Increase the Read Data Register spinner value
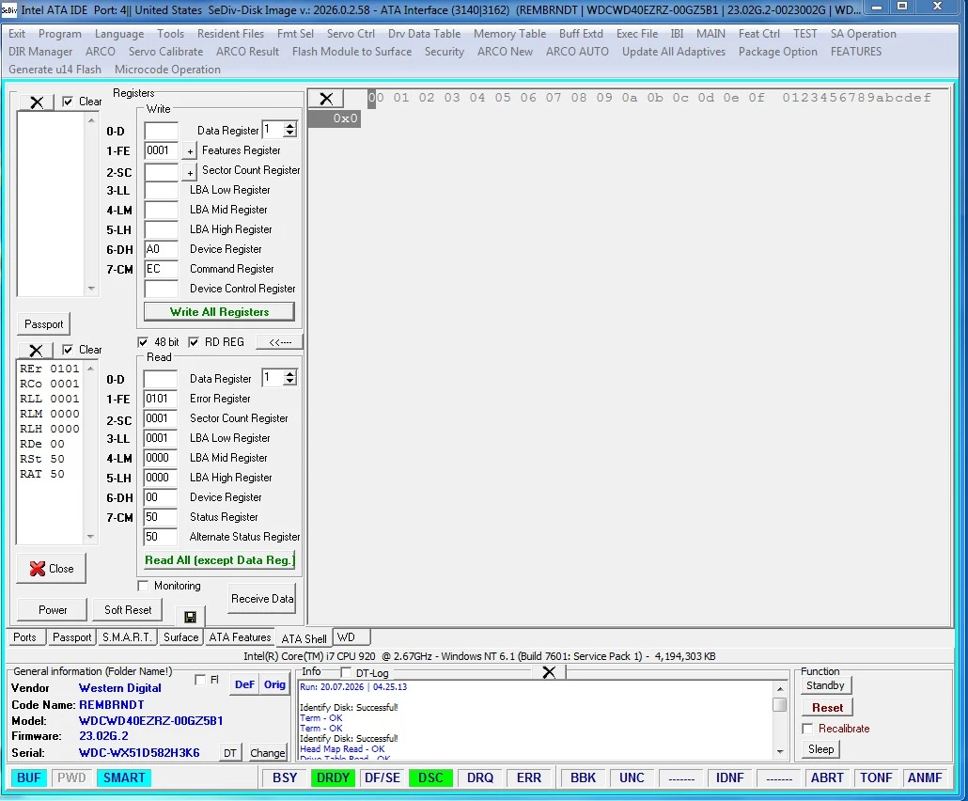 point(289,374)
